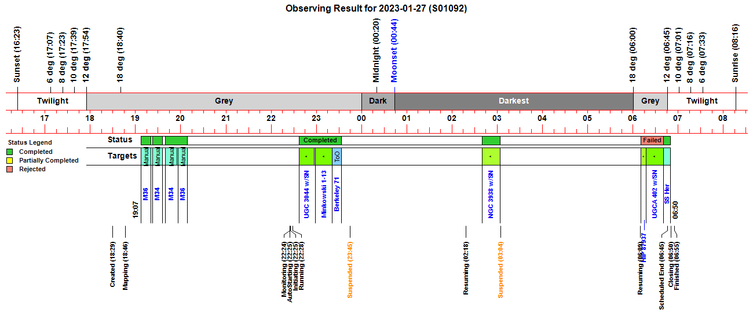The width and height of the screenshot is (753, 324).
Task: Click the chart title Observing Result for 2023-01-27
Action: point(376,9)
